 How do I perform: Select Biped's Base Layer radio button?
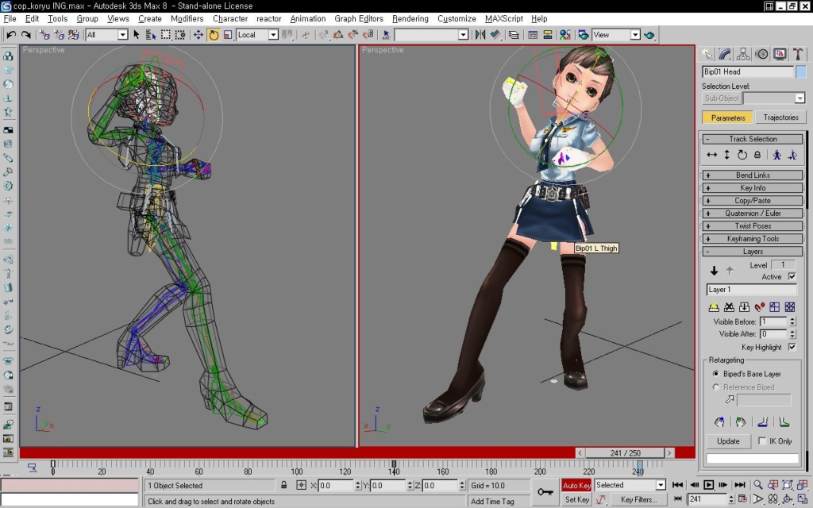point(716,373)
